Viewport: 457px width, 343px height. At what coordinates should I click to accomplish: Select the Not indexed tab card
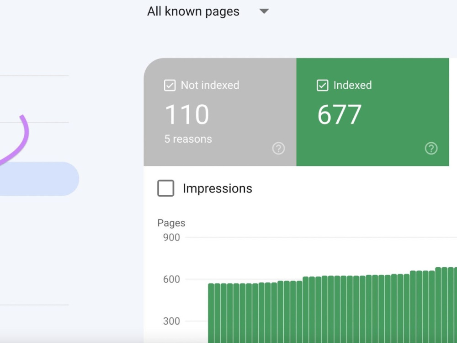219,112
